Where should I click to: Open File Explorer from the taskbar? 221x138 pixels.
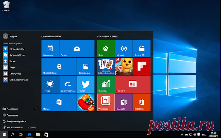pyautogui.click(x=38, y=135)
